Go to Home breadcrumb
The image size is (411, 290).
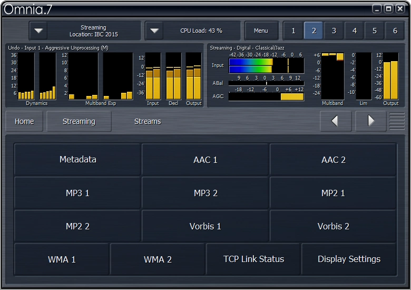tap(24, 121)
